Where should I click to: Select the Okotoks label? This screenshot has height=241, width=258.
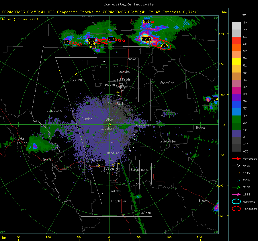[x=115, y=191]
